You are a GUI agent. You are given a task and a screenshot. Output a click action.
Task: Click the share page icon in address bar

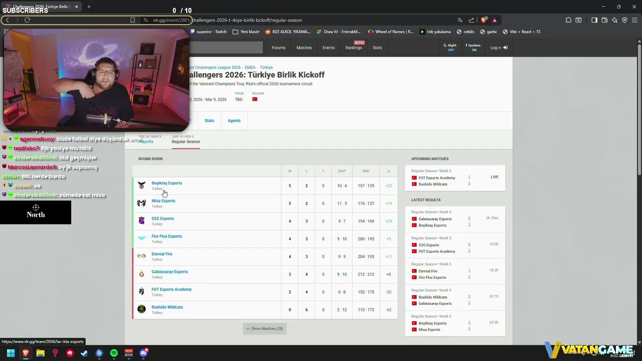coord(471,20)
